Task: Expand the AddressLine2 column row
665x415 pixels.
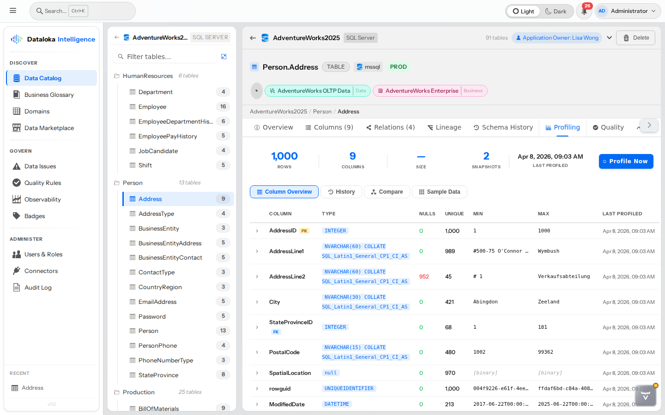Action: click(257, 277)
